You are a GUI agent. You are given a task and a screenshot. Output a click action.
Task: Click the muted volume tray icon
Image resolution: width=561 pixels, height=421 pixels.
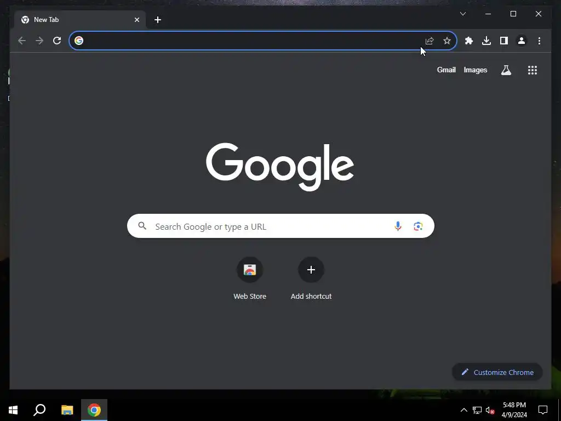point(490,410)
